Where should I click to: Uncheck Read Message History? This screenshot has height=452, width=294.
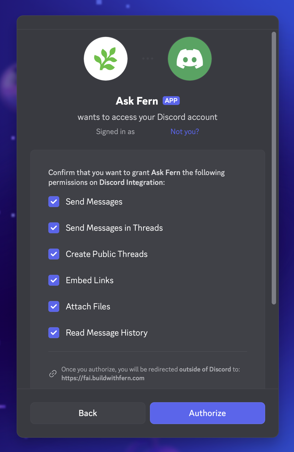coord(54,333)
